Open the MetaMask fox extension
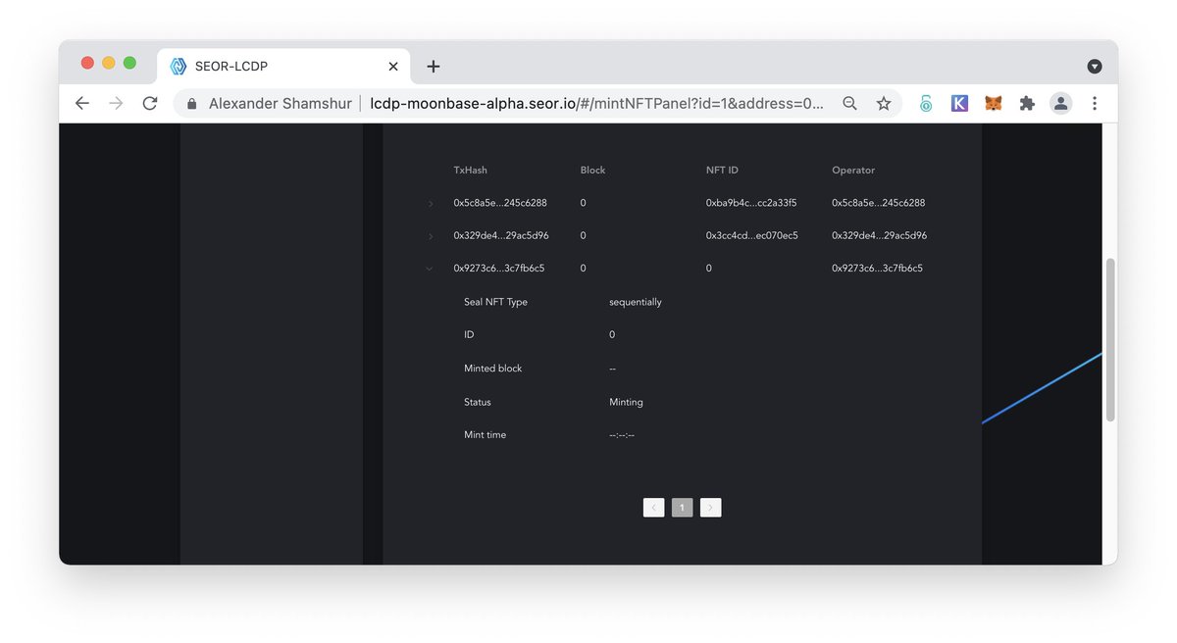This screenshot has width=1177, height=643. (994, 103)
